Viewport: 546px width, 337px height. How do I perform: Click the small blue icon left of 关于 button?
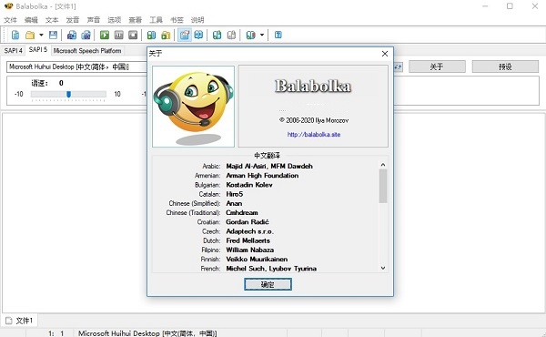tap(398, 66)
